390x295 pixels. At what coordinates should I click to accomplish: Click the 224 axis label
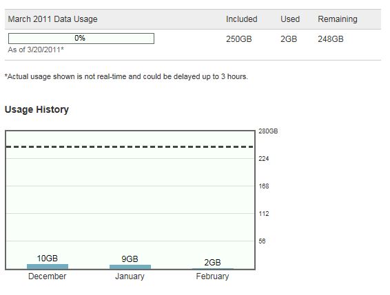[264, 158]
